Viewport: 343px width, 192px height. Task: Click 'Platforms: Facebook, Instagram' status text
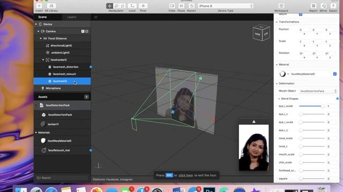click(113, 180)
